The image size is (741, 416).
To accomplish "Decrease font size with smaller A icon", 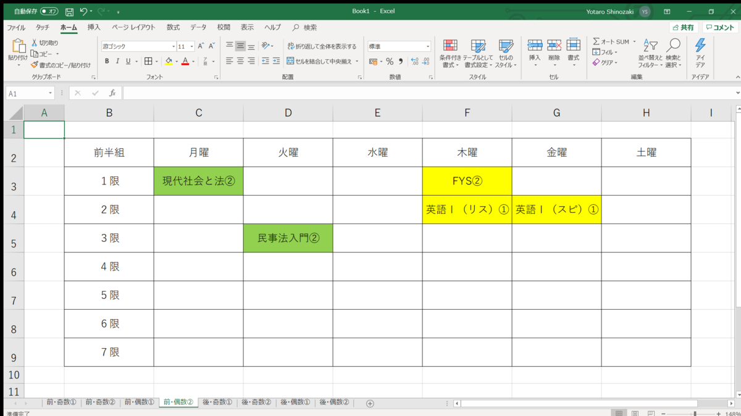I will click(x=211, y=46).
